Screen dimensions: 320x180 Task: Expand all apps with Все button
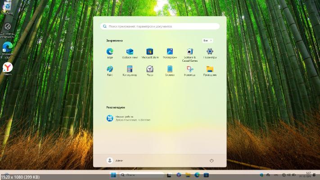(207, 40)
